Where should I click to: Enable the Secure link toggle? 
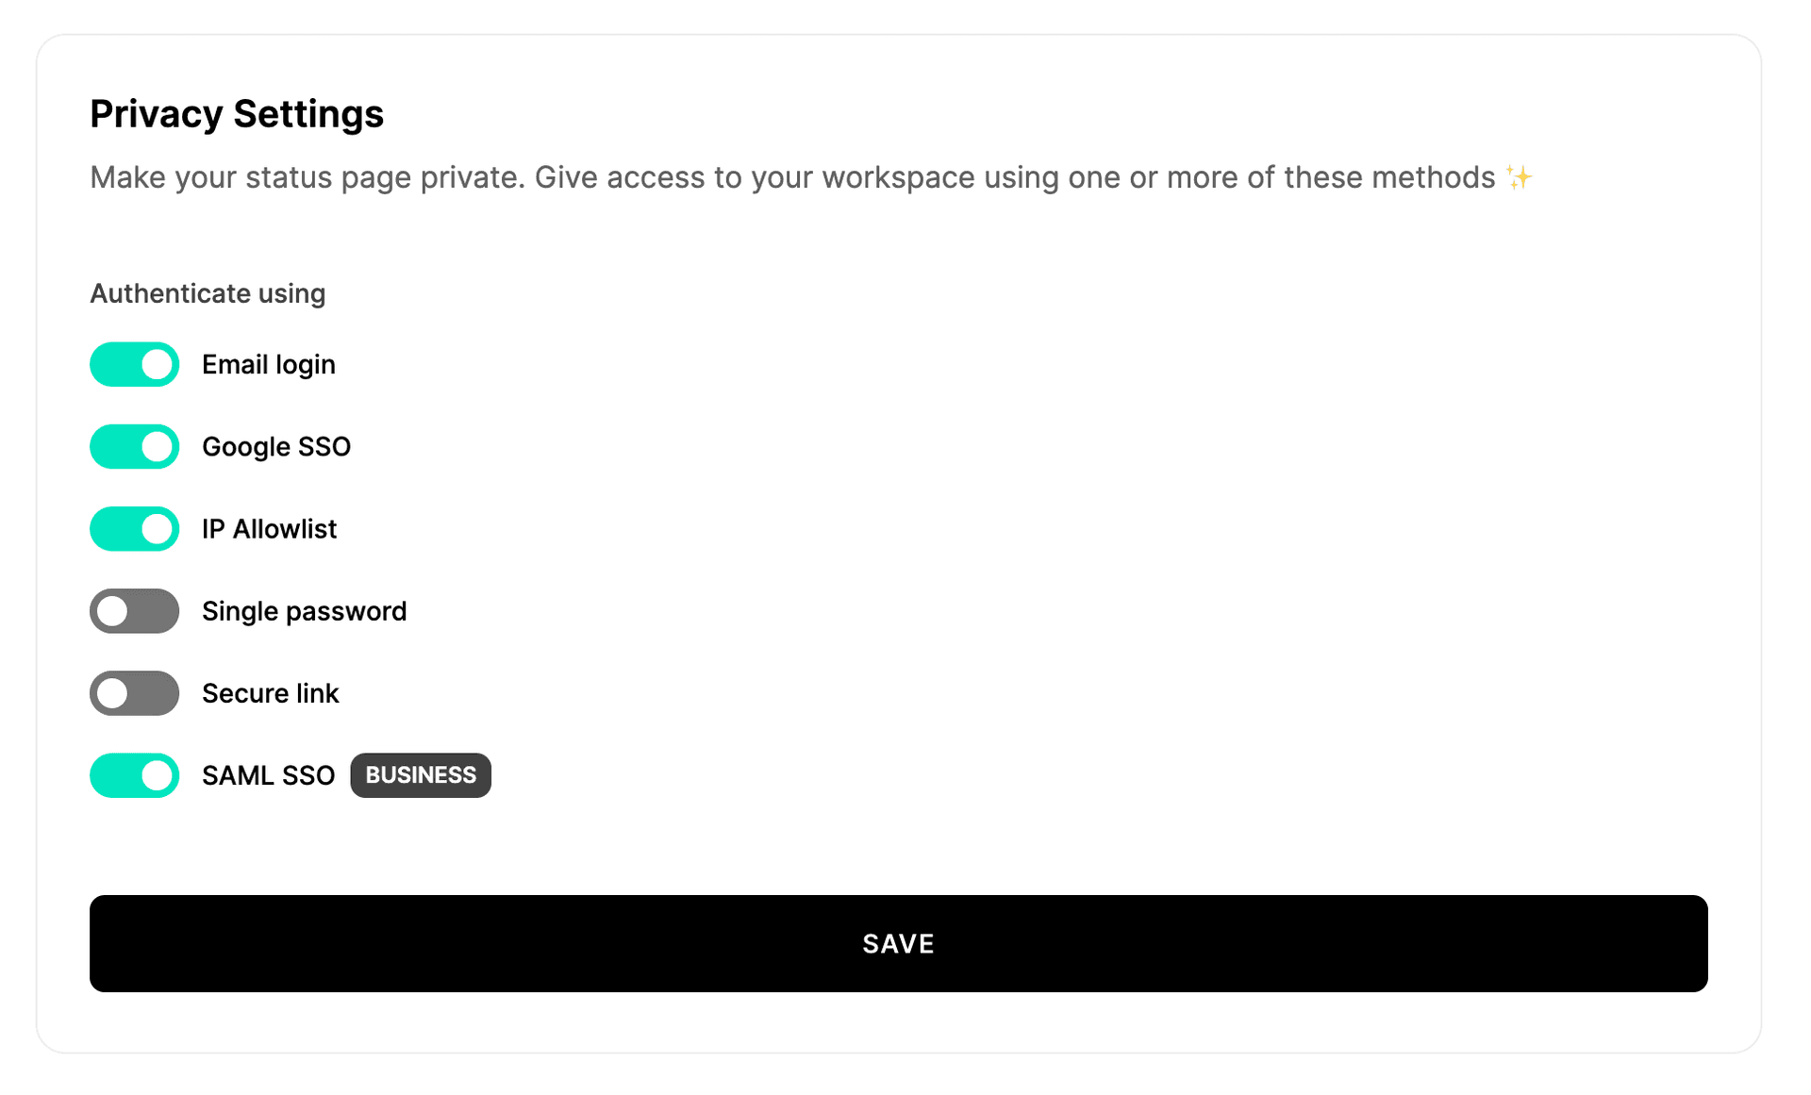pos(133,693)
